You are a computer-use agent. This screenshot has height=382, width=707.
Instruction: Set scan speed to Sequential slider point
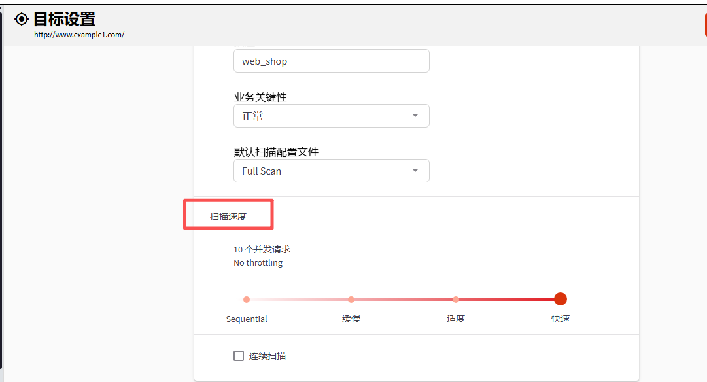coord(247,300)
